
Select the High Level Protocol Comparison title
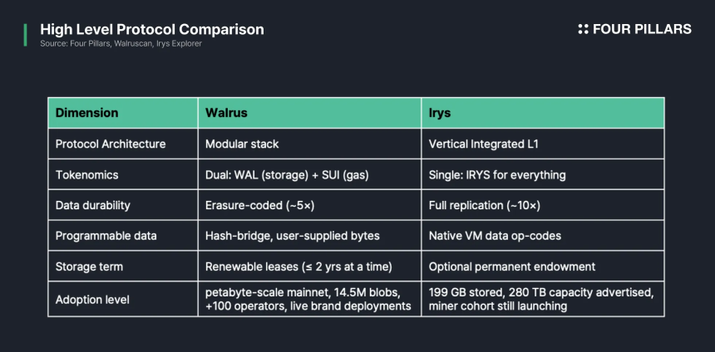coord(152,30)
